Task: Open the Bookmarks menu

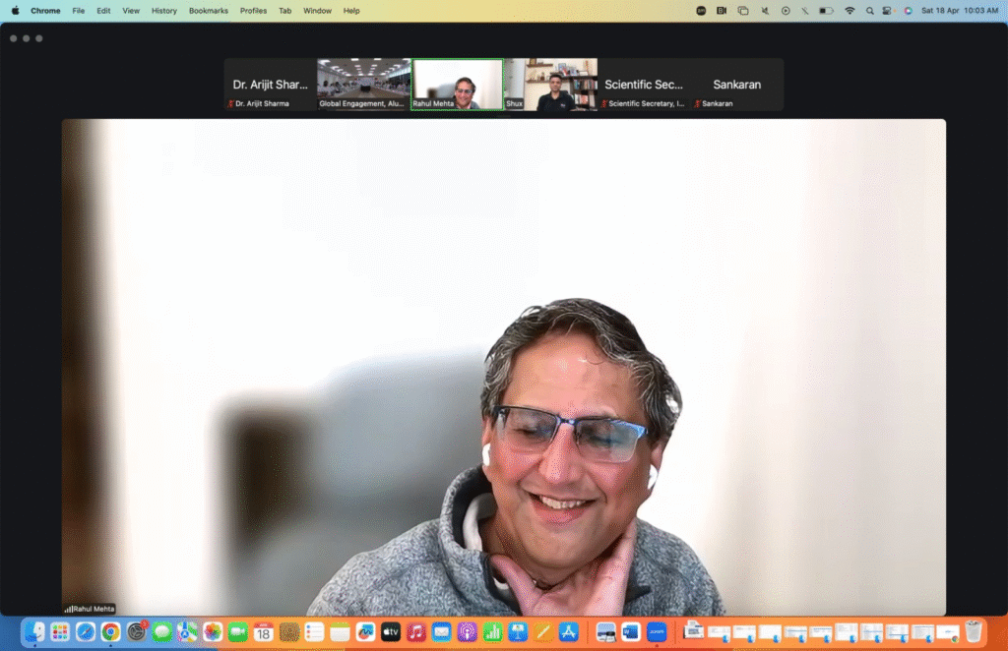Action: click(208, 11)
